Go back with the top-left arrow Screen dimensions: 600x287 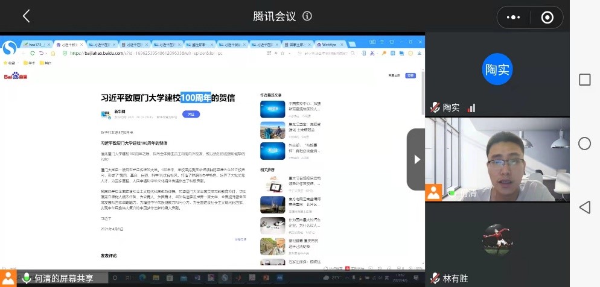click(26, 16)
